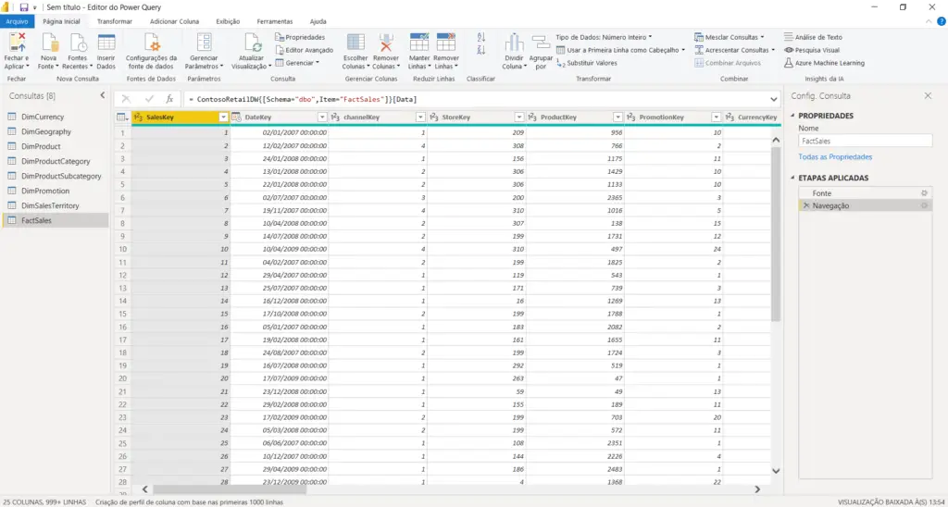Image resolution: width=948 pixels, height=507 pixels.
Task: Open Todas as Propriedades link
Action: [835, 156]
